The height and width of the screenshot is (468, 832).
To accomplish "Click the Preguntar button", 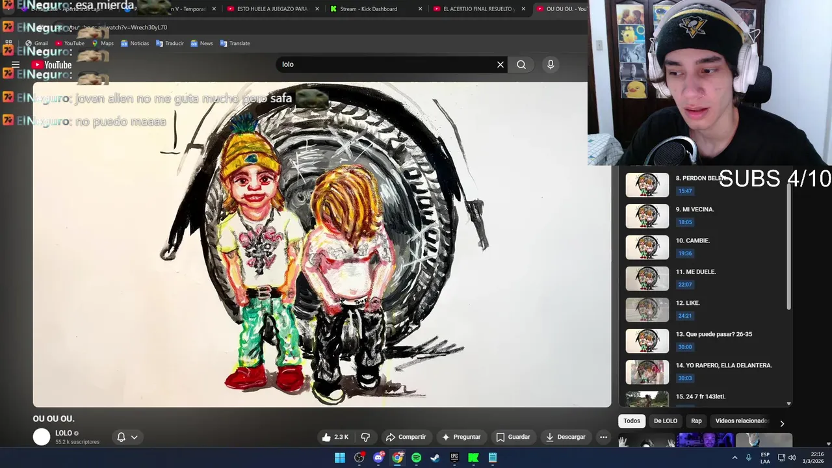I will pos(461,437).
